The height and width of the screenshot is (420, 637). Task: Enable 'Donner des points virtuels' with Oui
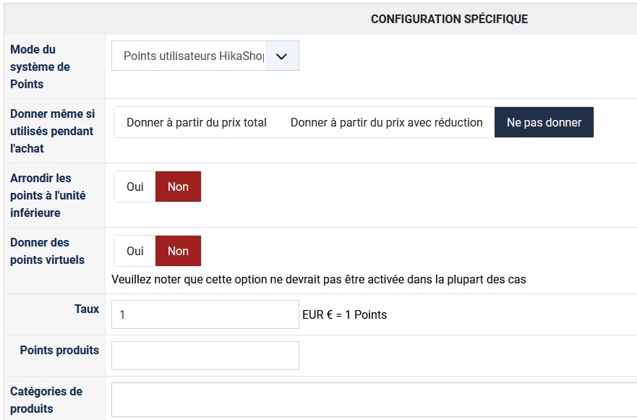(135, 251)
